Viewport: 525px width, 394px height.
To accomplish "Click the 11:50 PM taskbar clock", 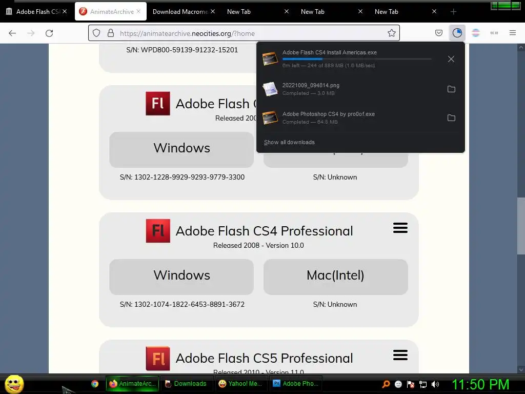I will coord(480,384).
